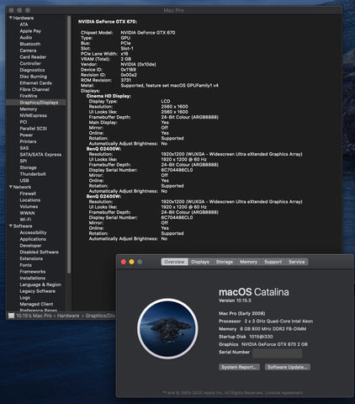Open the Installations entry
This screenshot has width=355, height=404.
33,278
